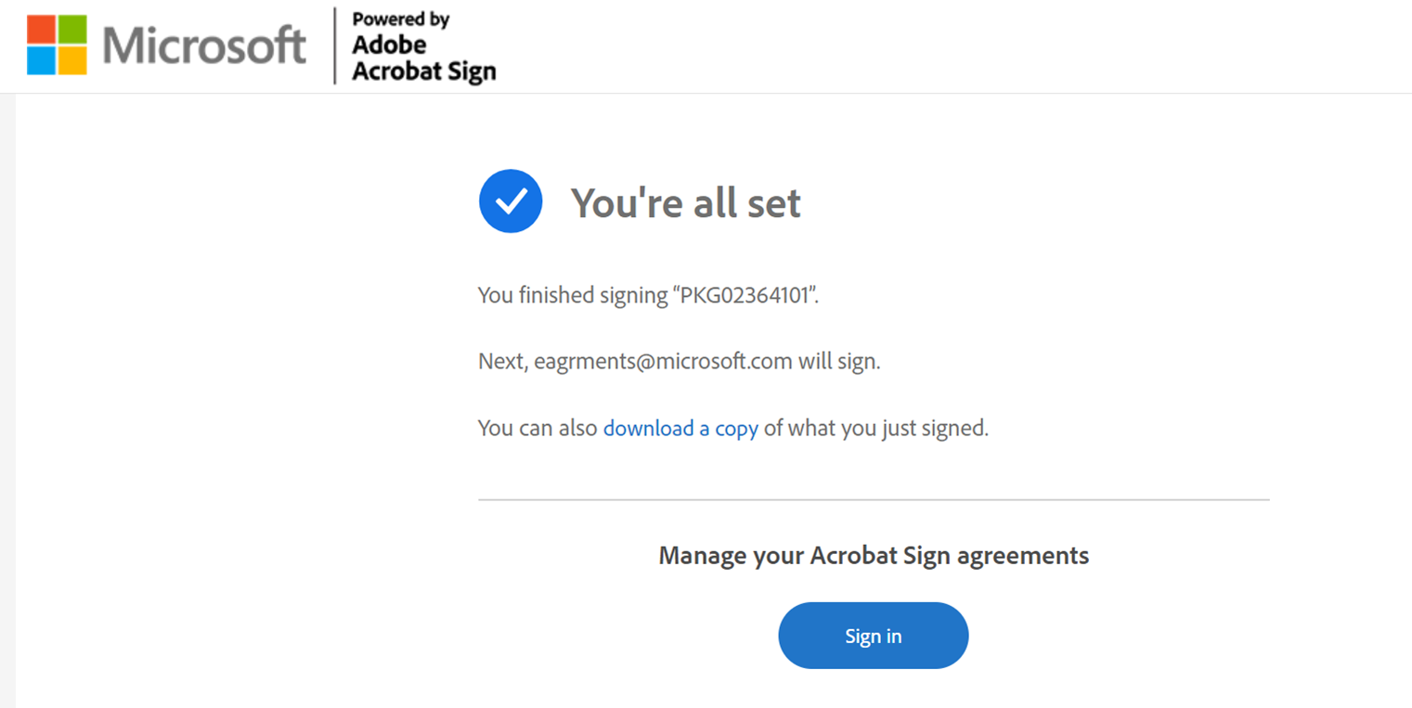Image resolution: width=1412 pixels, height=708 pixels.
Task: Click the green square in Microsoft logo
Action: pos(72,29)
